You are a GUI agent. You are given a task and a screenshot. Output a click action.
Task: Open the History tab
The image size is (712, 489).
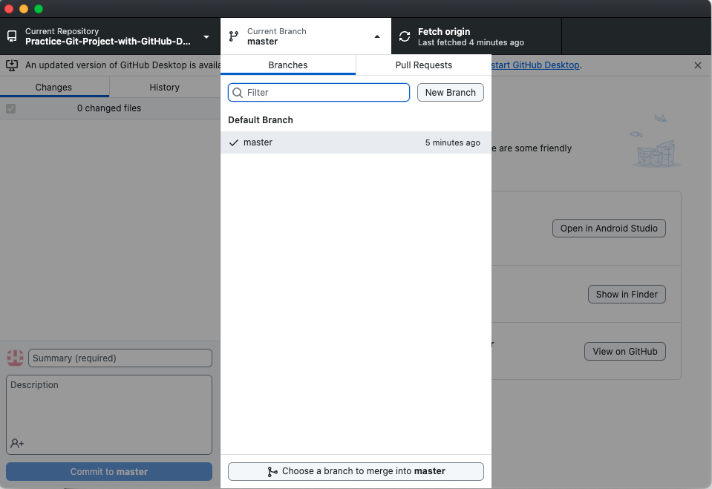coord(164,87)
